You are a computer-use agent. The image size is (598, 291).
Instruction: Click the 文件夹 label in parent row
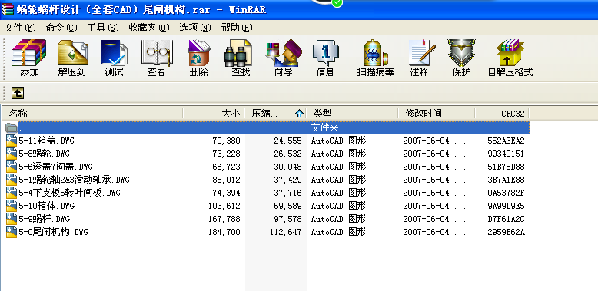(325, 127)
